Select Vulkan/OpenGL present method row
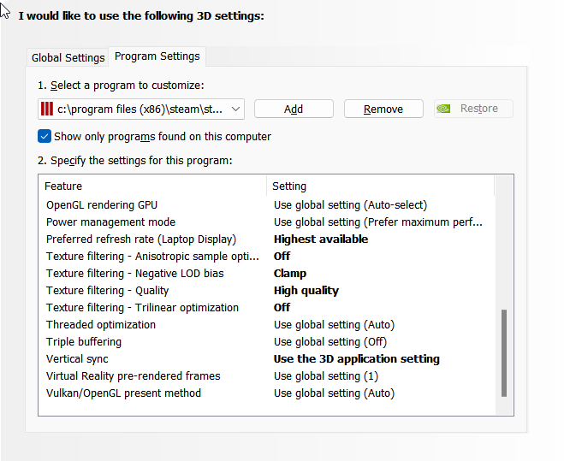This screenshot has height=461, width=564. click(x=123, y=393)
